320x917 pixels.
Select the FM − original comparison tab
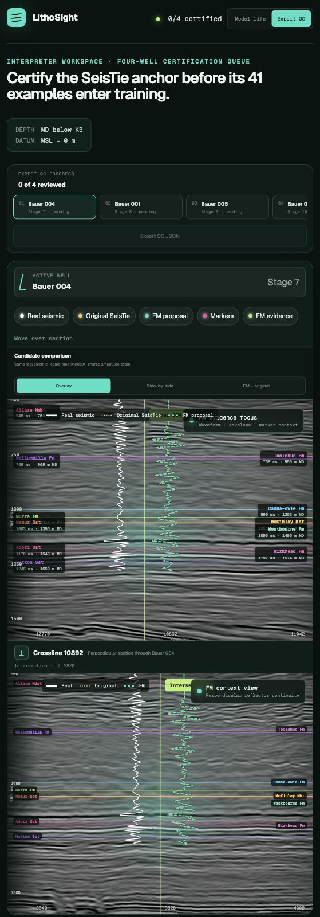[x=256, y=386]
